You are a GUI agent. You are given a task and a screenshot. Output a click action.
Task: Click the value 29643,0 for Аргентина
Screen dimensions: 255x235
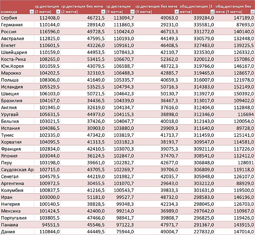169,184
